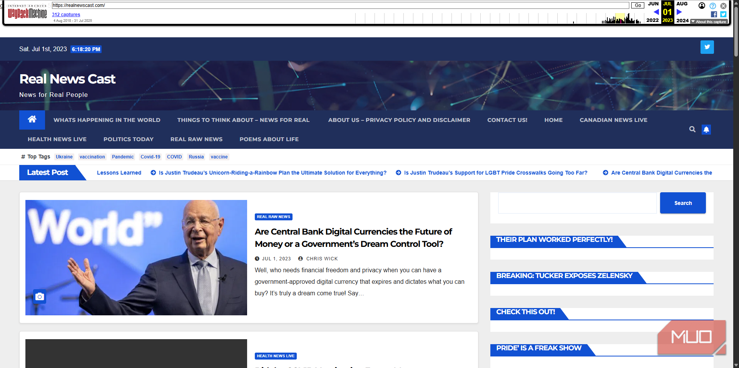739x368 pixels.
Task: Open Central Bank Digital Currencies article title
Action: tap(353, 238)
